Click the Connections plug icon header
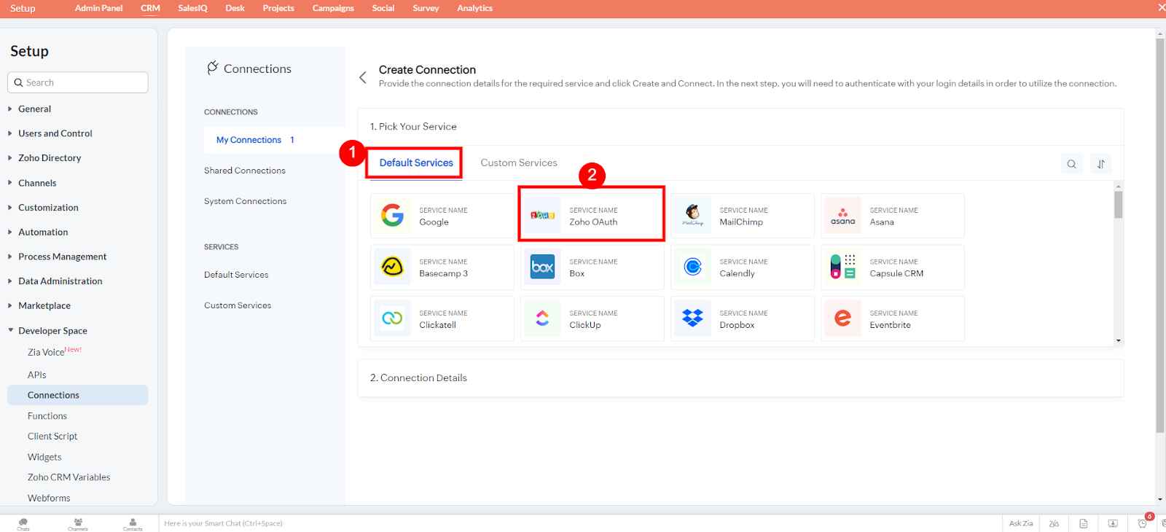Screen dimensions: 1166x532 [x=213, y=68]
